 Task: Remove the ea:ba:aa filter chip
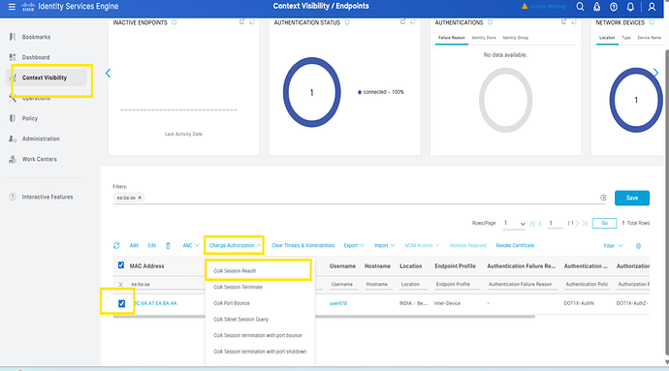click(x=140, y=198)
